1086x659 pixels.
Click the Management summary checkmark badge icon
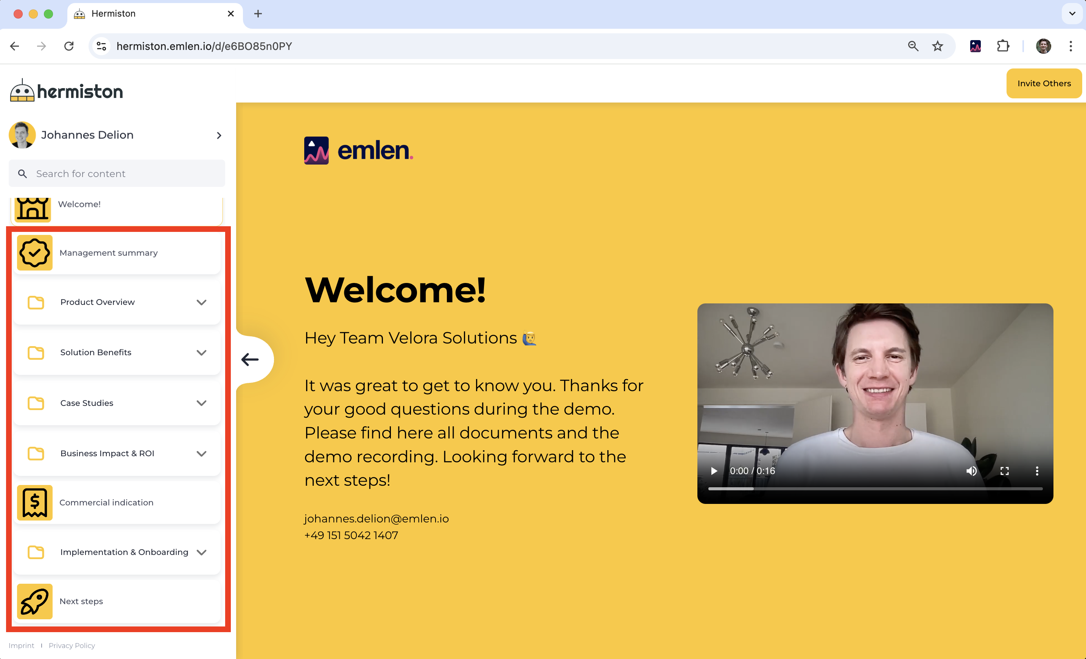(34, 252)
